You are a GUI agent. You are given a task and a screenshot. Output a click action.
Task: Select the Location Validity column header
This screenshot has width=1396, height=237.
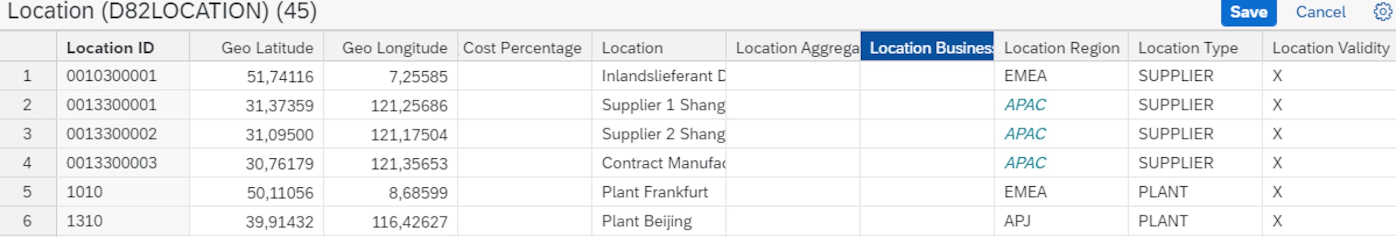click(x=1330, y=48)
